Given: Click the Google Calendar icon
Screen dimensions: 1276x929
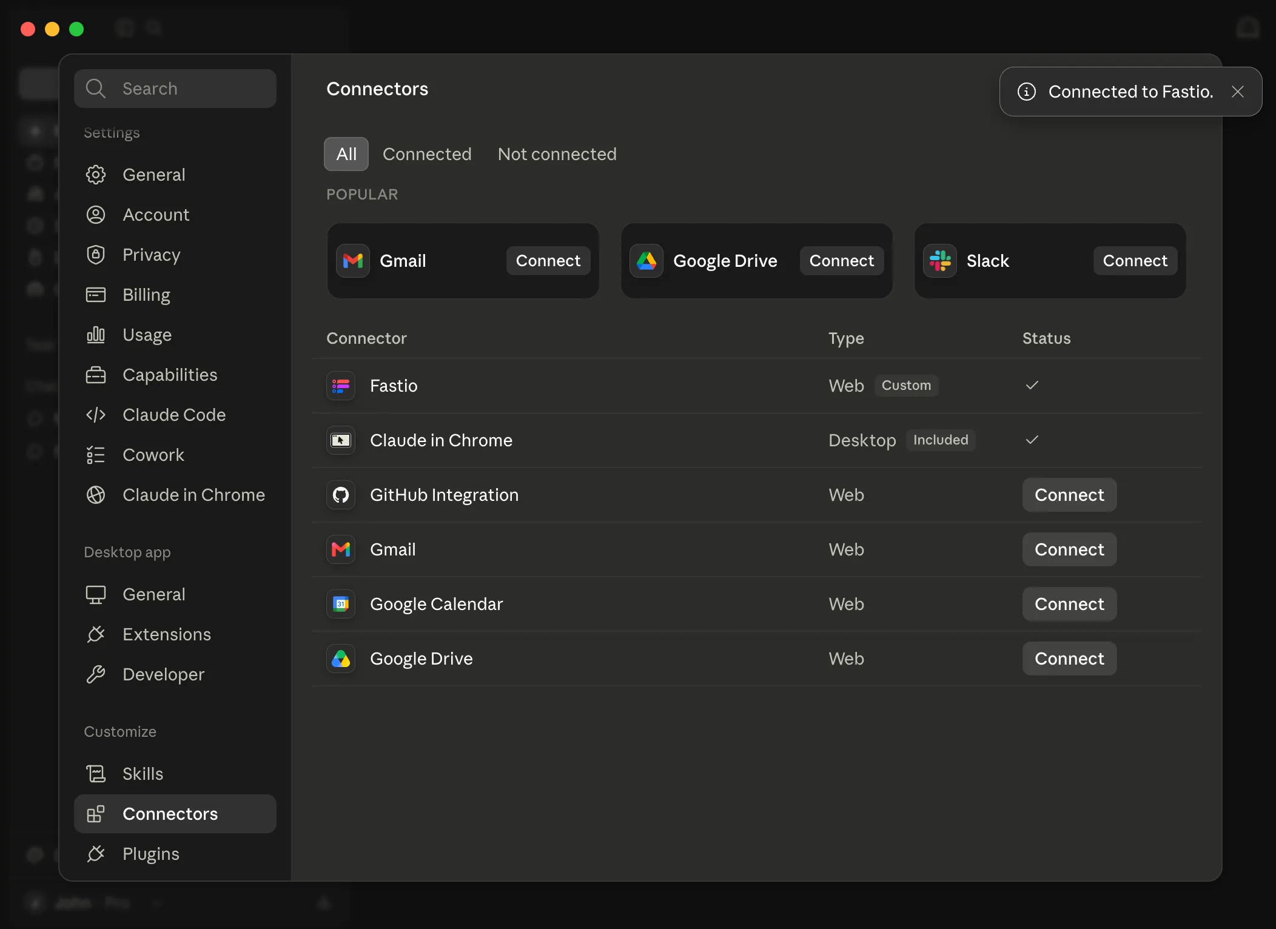Looking at the screenshot, I should point(341,604).
